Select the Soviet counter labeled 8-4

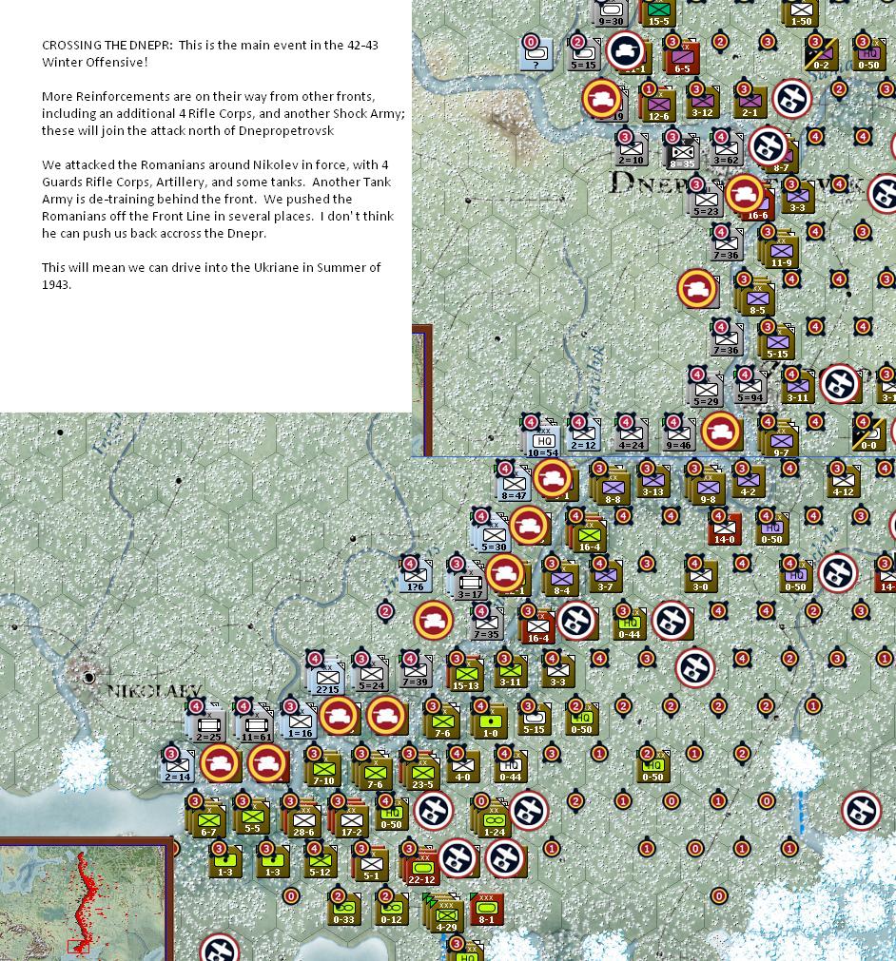561,581
